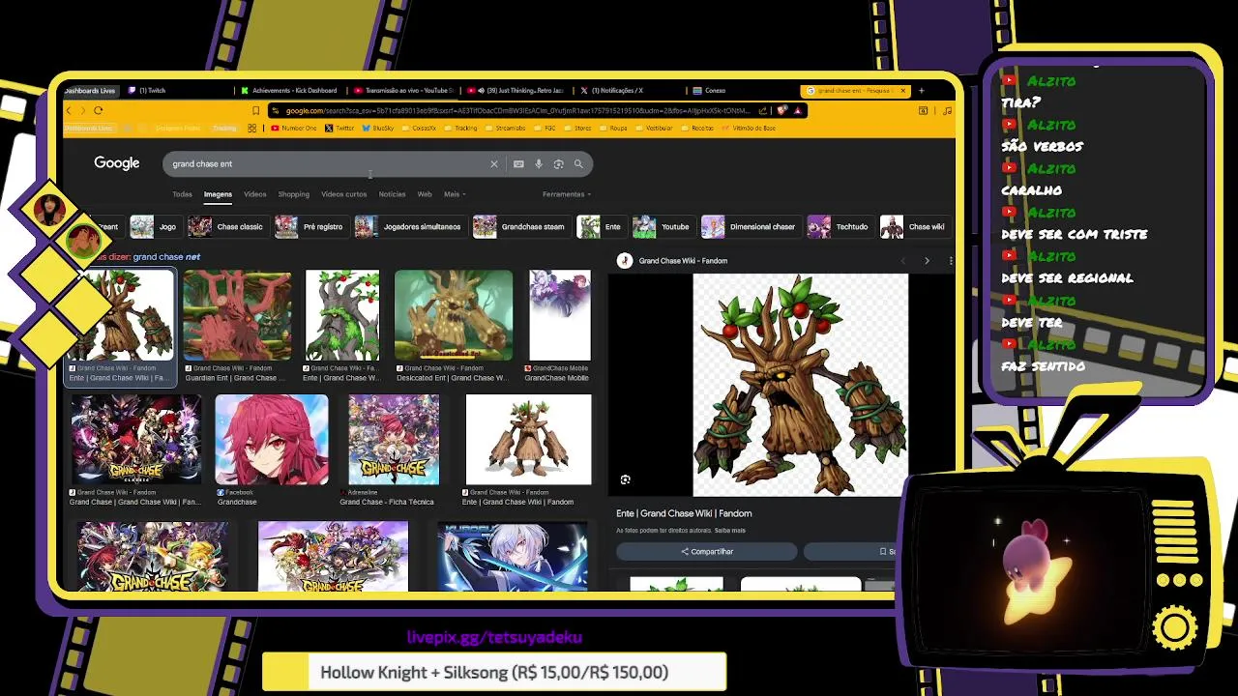Click the browser forward arrow
The height and width of the screenshot is (696, 1238).
(x=81, y=110)
